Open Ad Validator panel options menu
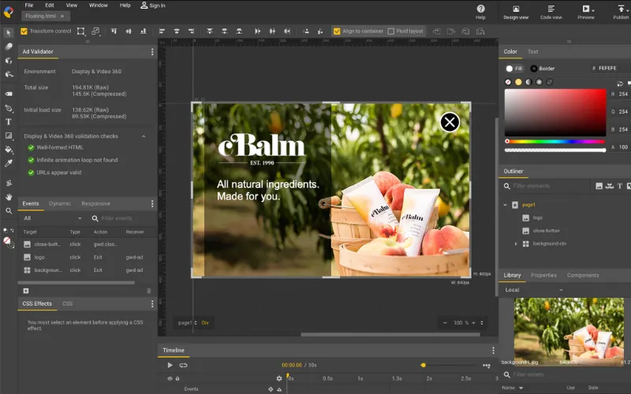The height and width of the screenshot is (394, 631). [152, 51]
